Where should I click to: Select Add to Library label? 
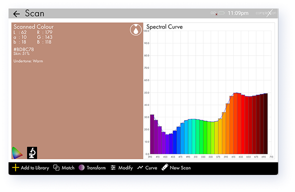pyautogui.click(x=35, y=168)
